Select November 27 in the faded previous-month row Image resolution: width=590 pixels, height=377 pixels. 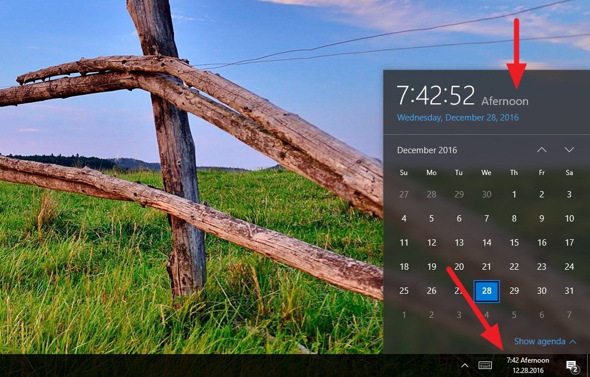point(403,194)
